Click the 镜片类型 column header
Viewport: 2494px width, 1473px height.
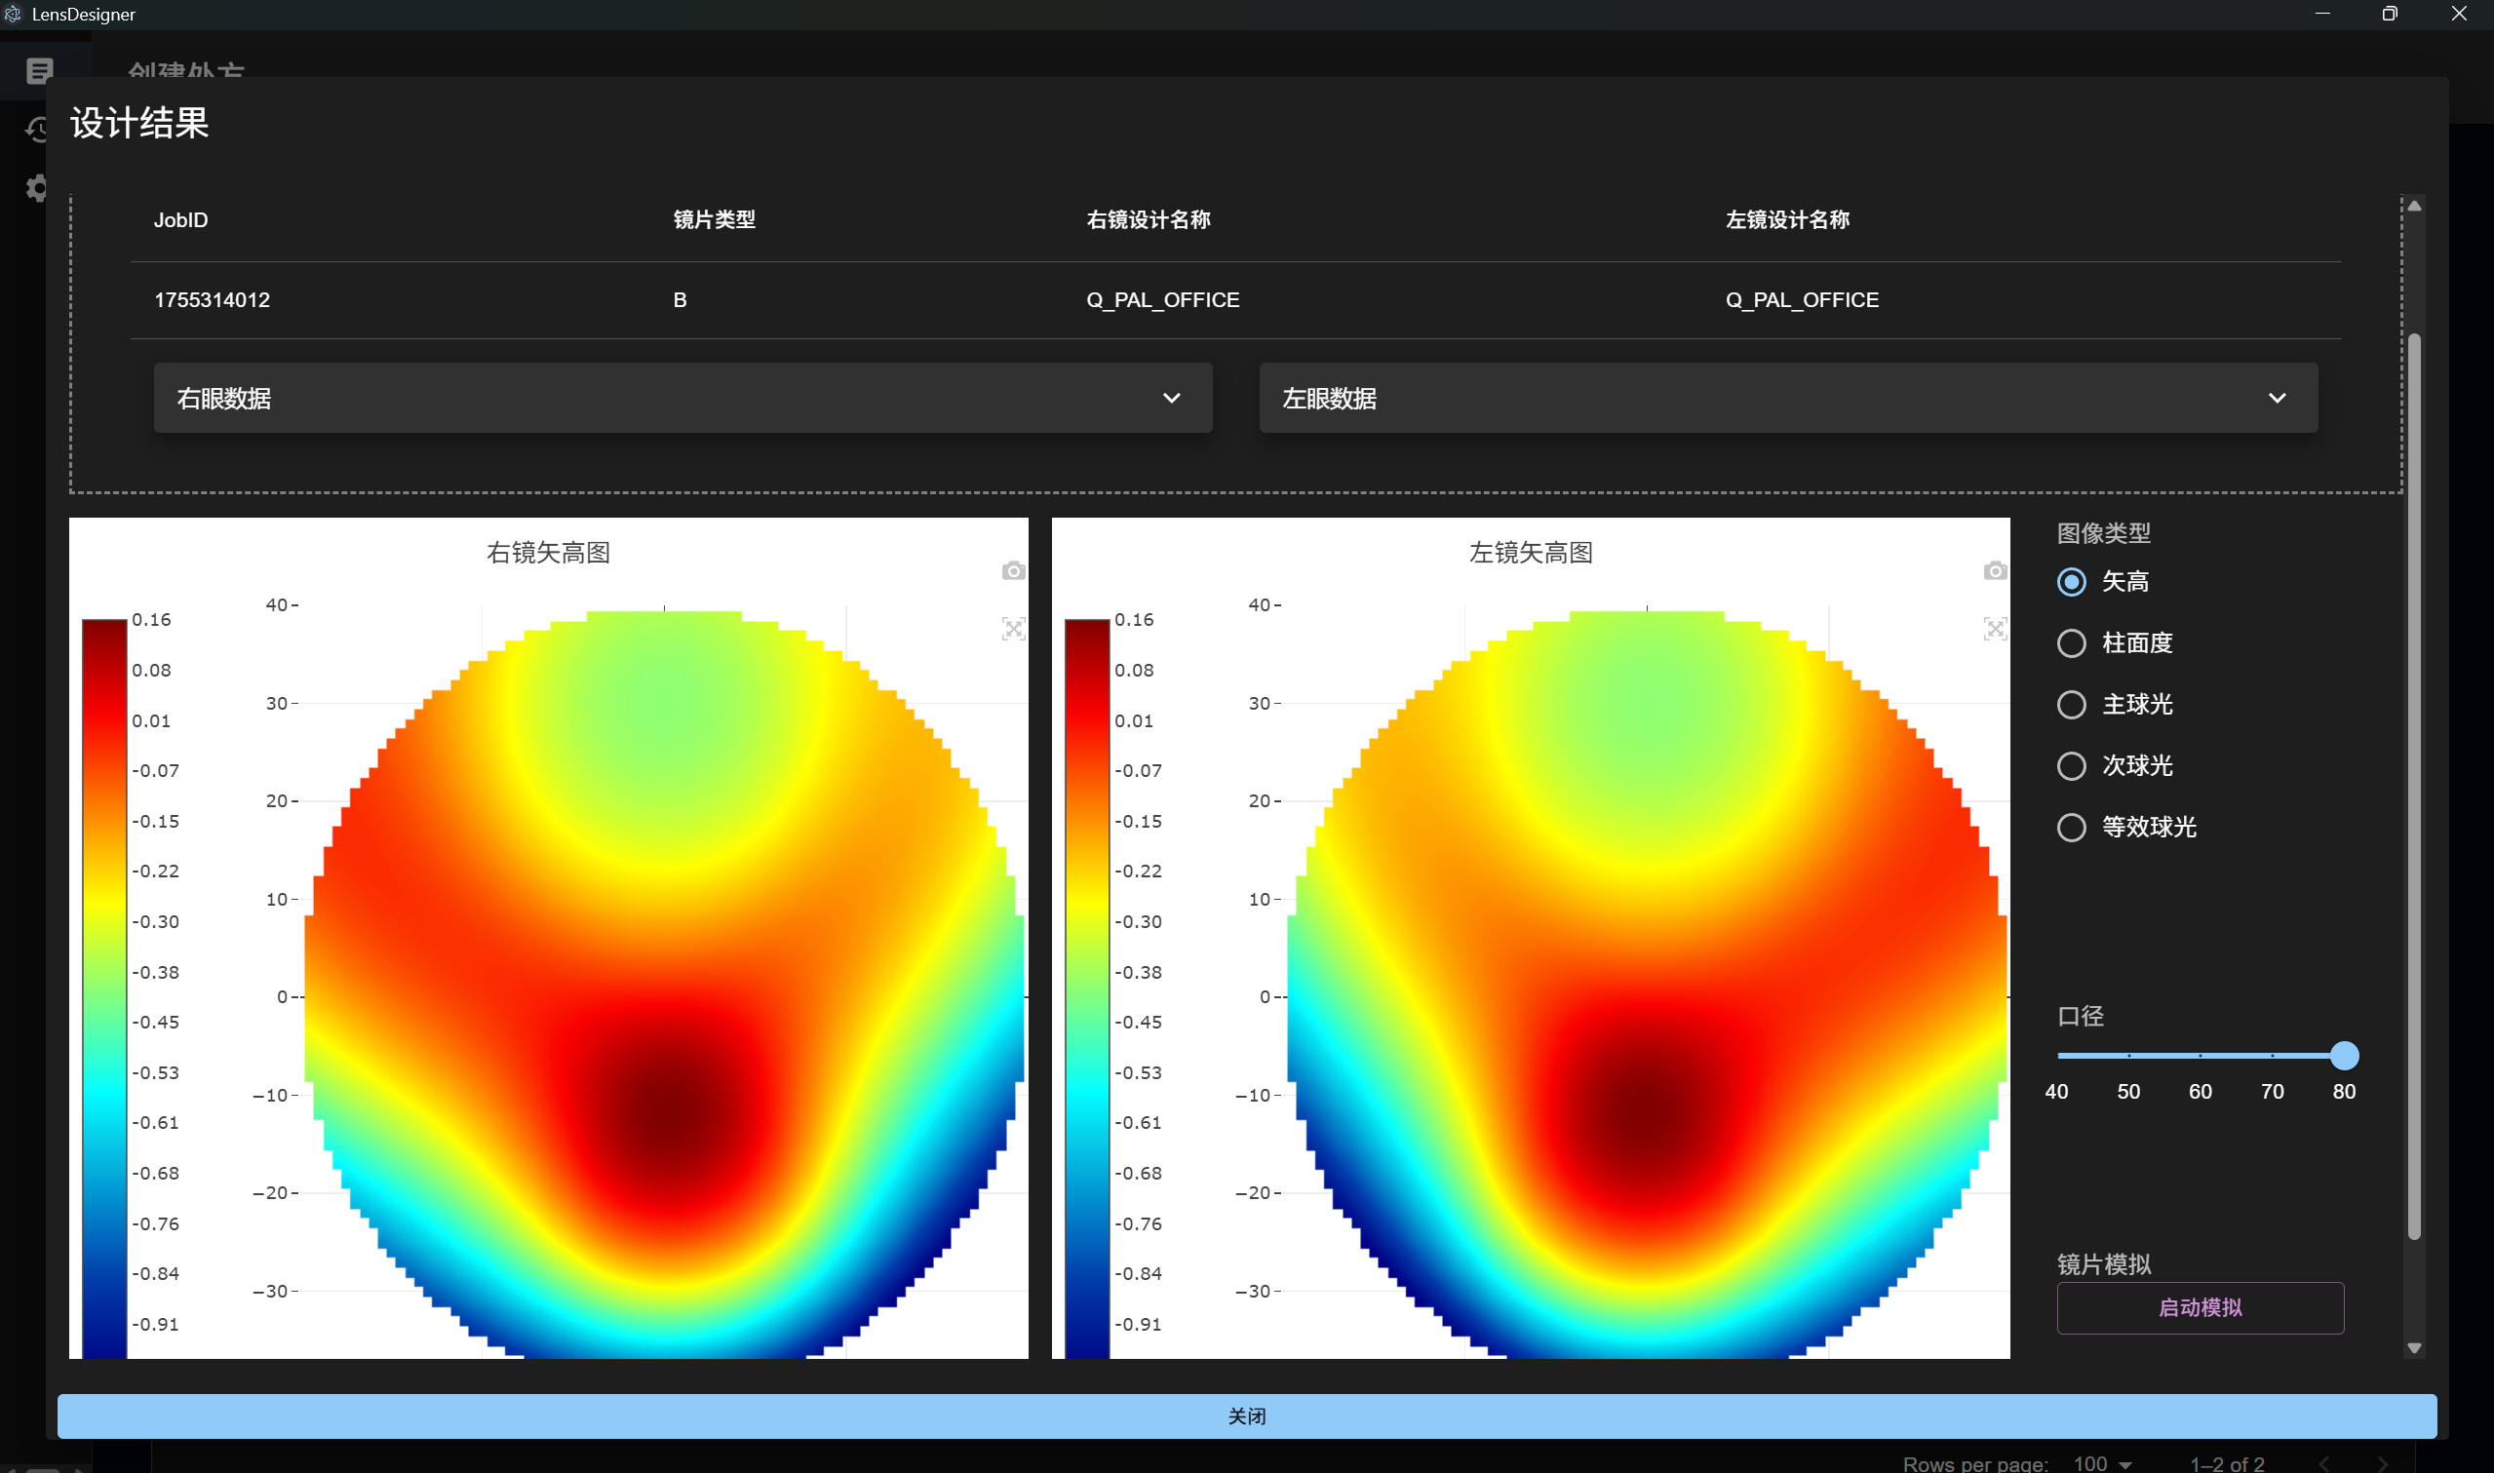(715, 220)
